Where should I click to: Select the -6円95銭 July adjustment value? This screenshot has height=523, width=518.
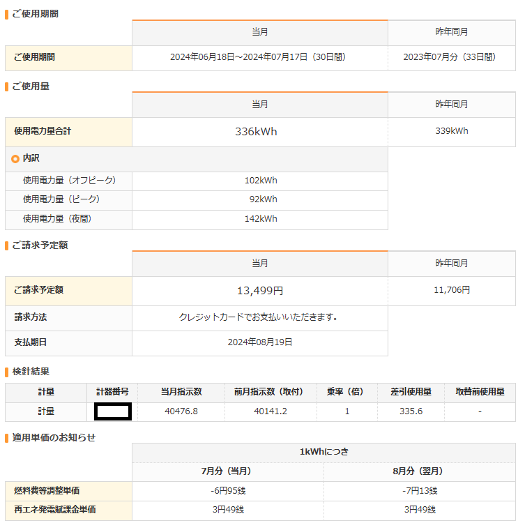[228, 491]
